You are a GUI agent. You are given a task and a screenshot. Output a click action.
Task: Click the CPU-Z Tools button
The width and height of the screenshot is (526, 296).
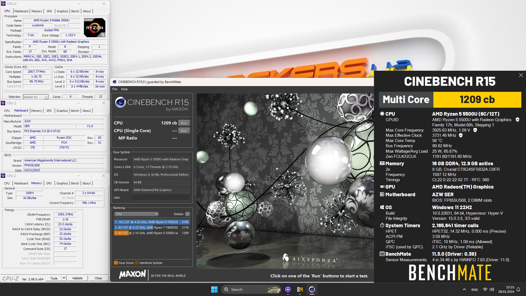(x=54, y=278)
